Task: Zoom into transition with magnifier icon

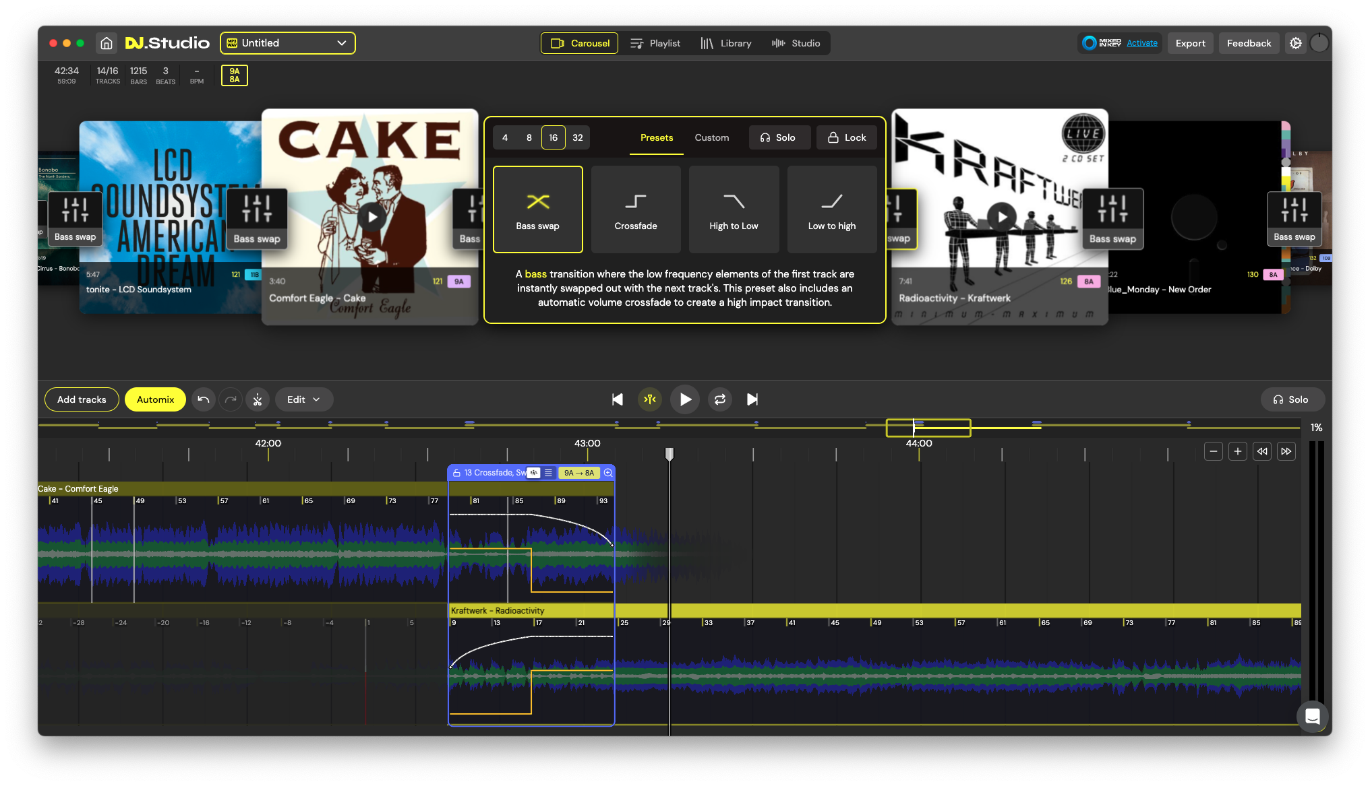Action: pyautogui.click(x=608, y=473)
